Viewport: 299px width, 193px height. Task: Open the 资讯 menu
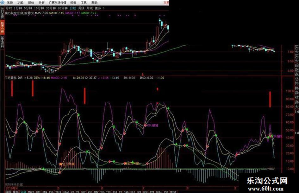tap(73, 3)
